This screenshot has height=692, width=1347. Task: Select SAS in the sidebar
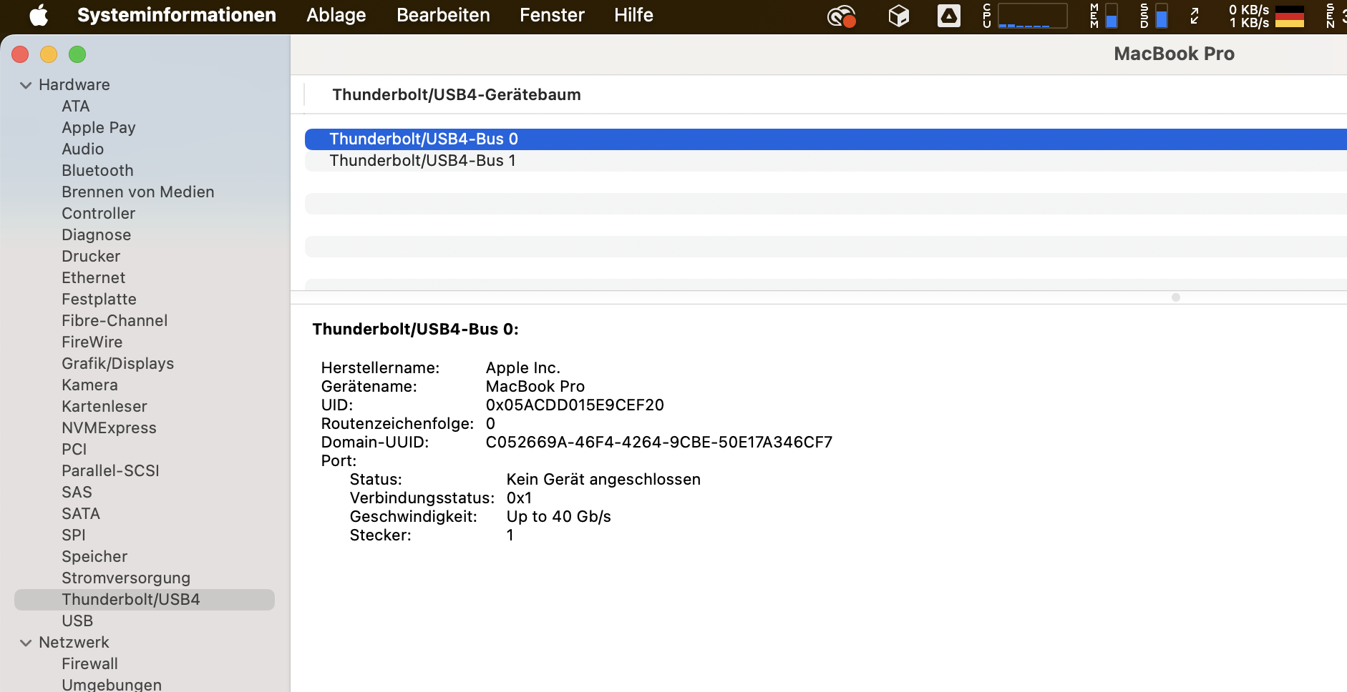click(77, 492)
